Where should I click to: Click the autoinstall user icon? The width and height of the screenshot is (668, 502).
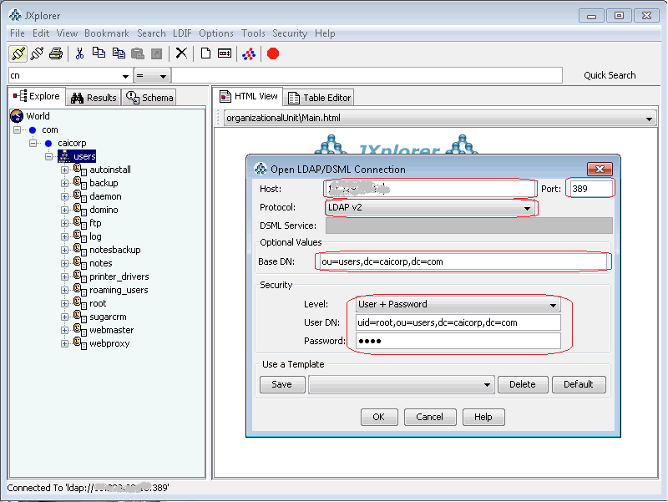(x=79, y=170)
